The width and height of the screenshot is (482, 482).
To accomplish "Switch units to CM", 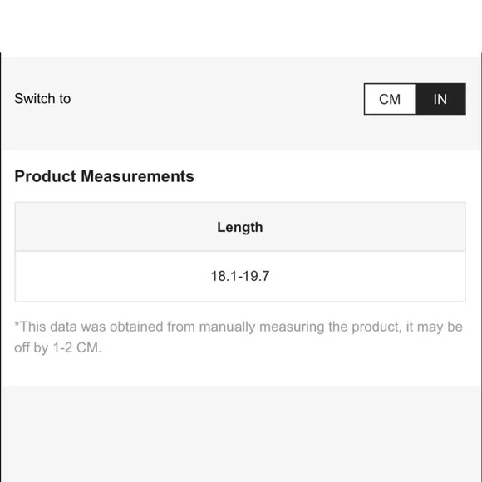I will point(390,99).
